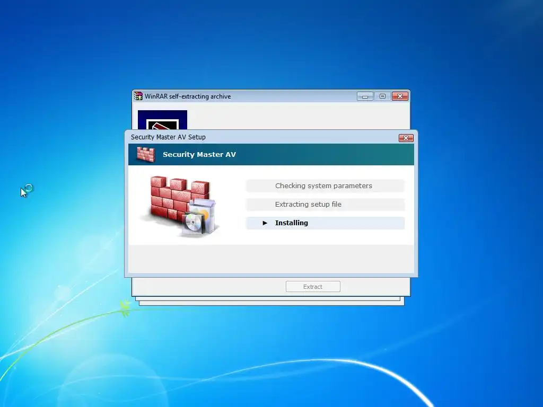Click the WinRAR icon in the archive title bar
This screenshot has height=407, width=543.
click(138, 96)
